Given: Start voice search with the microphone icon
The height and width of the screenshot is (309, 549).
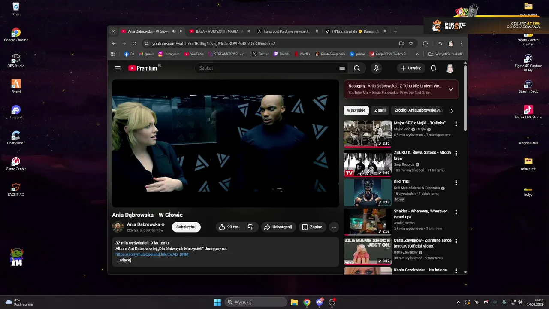Looking at the screenshot, I should [x=376, y=68].
